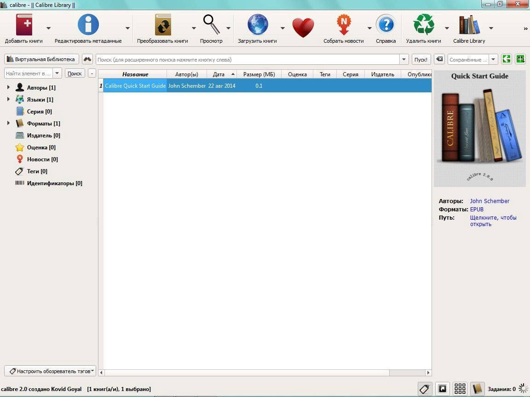Open the Удалить книги dropdown arrow
Viewport: 530px width, 397px height.
click(x=447, y=28)
